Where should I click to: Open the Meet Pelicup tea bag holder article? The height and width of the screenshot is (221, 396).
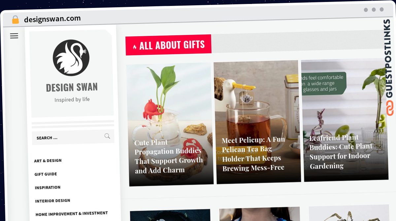click(x=253, y=154)
